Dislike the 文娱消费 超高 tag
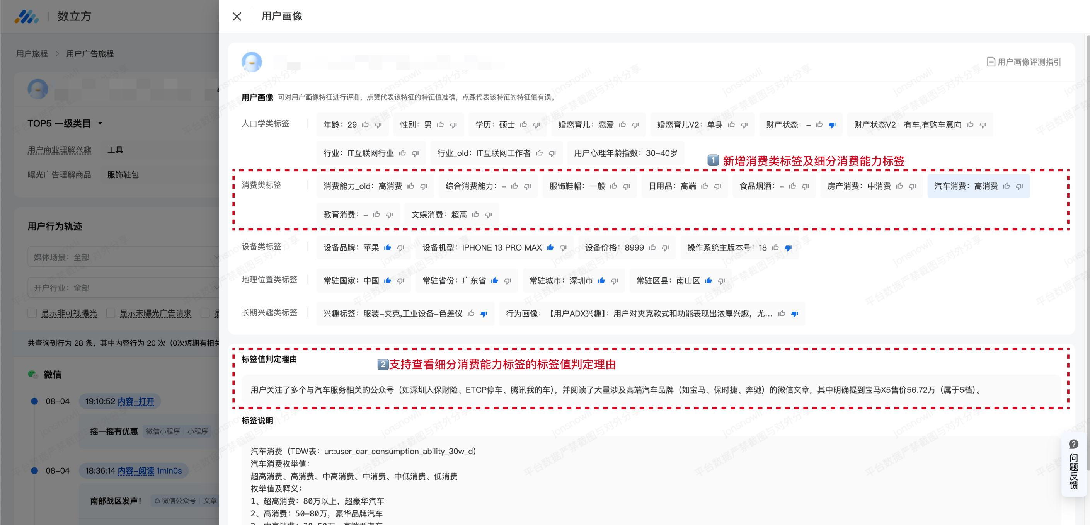 (x=488, y=215)
